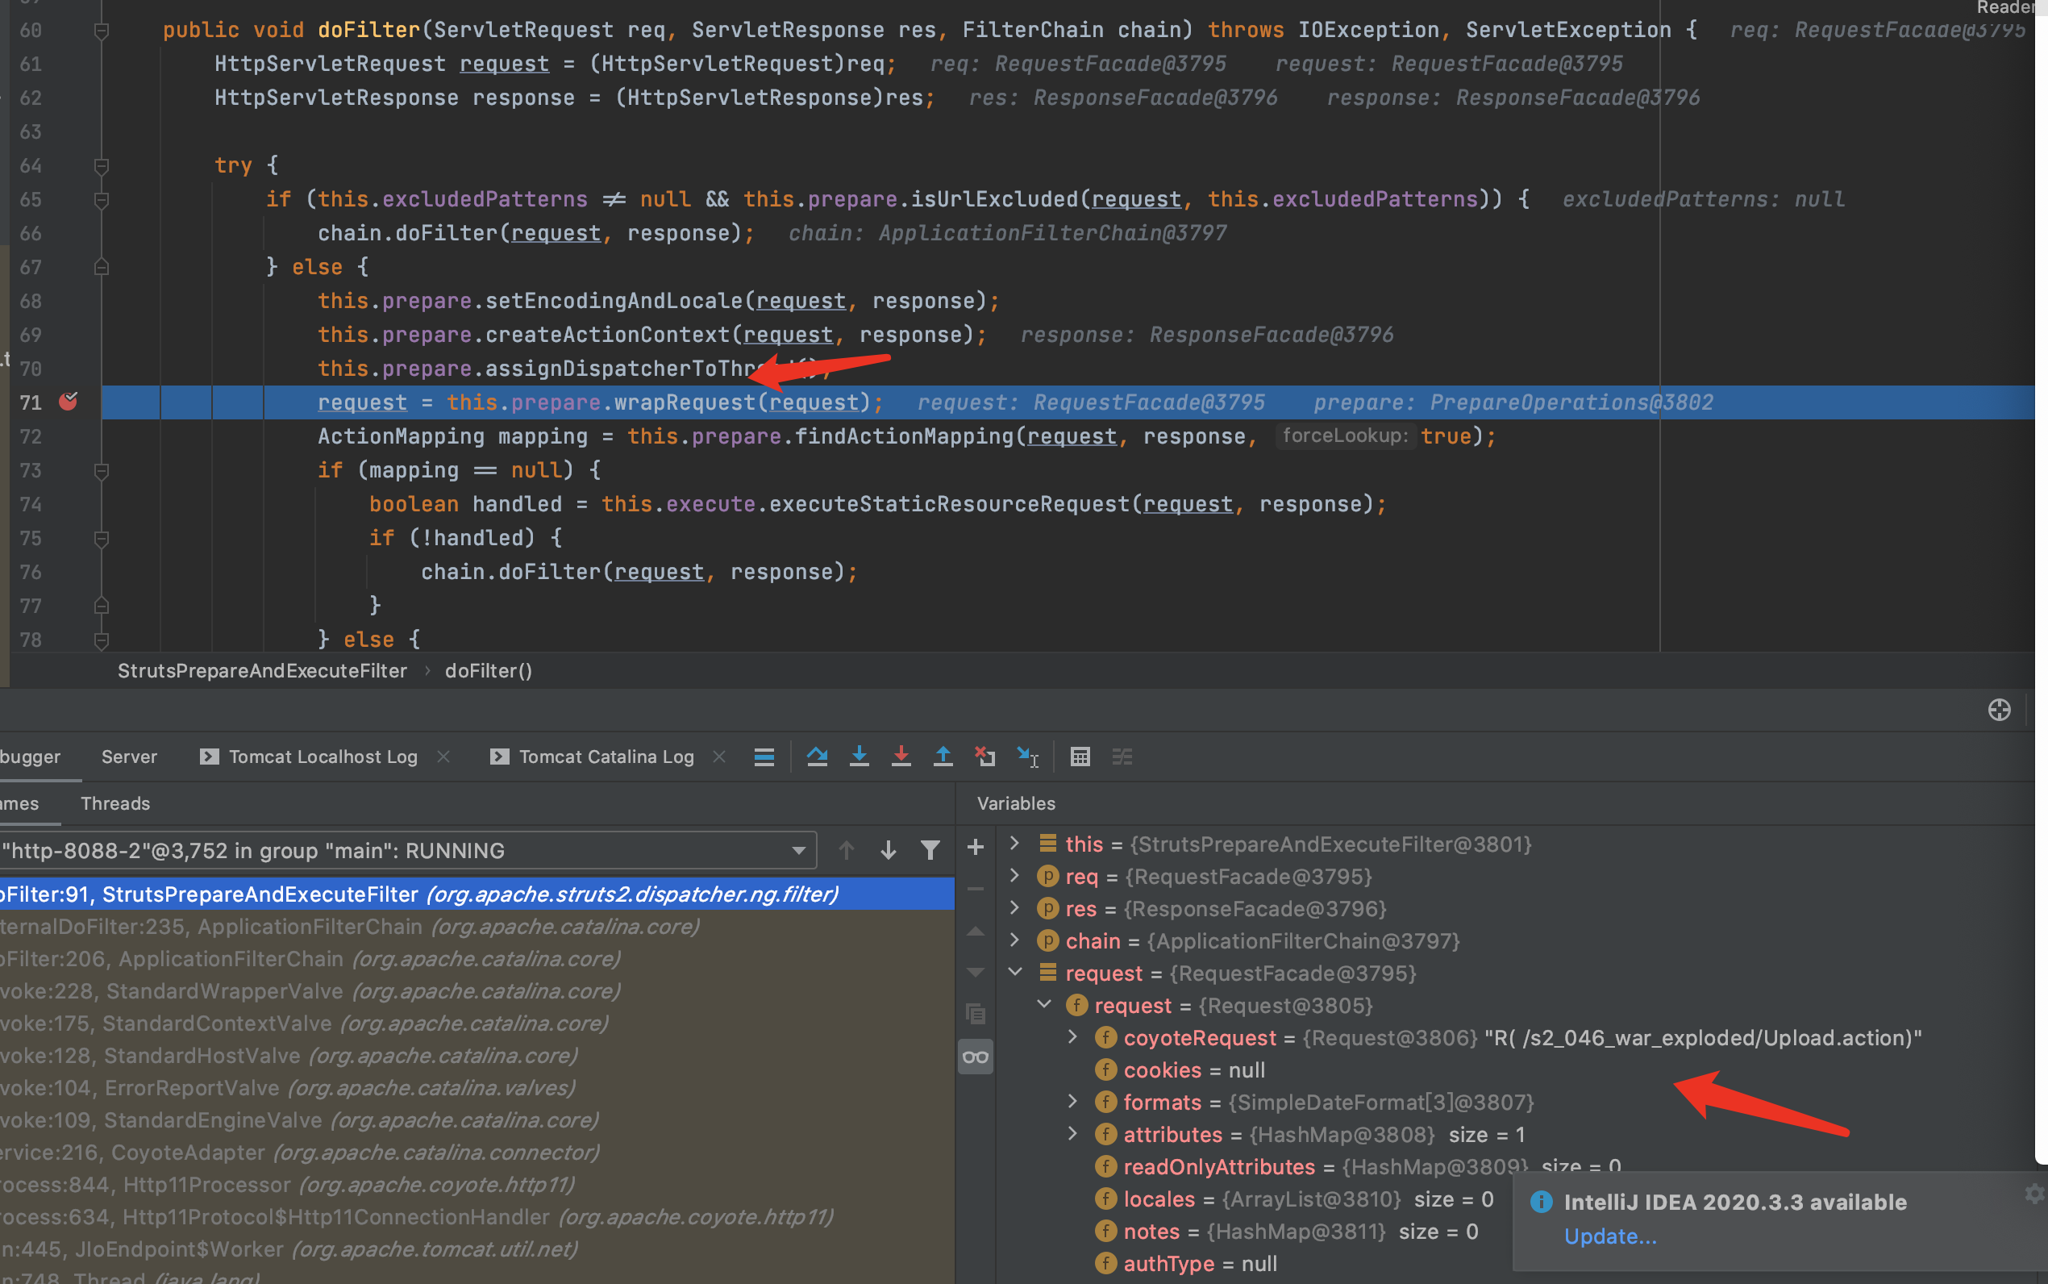Toggle fold marker at try line 64
This screenshot has height=1284, width=2048.
click(101, 166)
